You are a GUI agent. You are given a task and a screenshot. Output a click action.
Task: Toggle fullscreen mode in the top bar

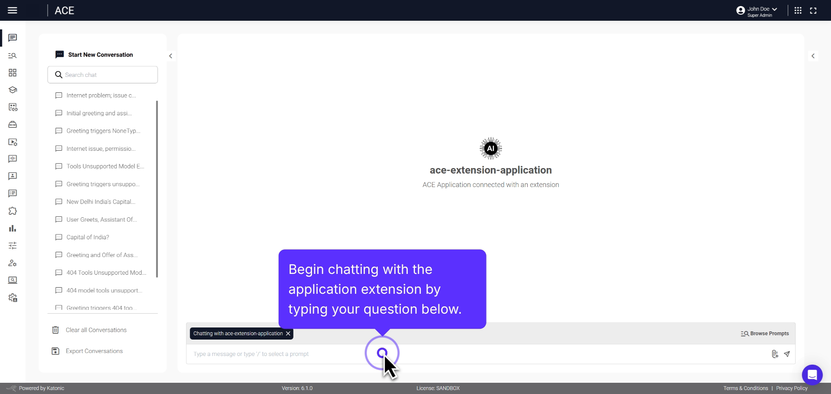[x=814, y=10]
